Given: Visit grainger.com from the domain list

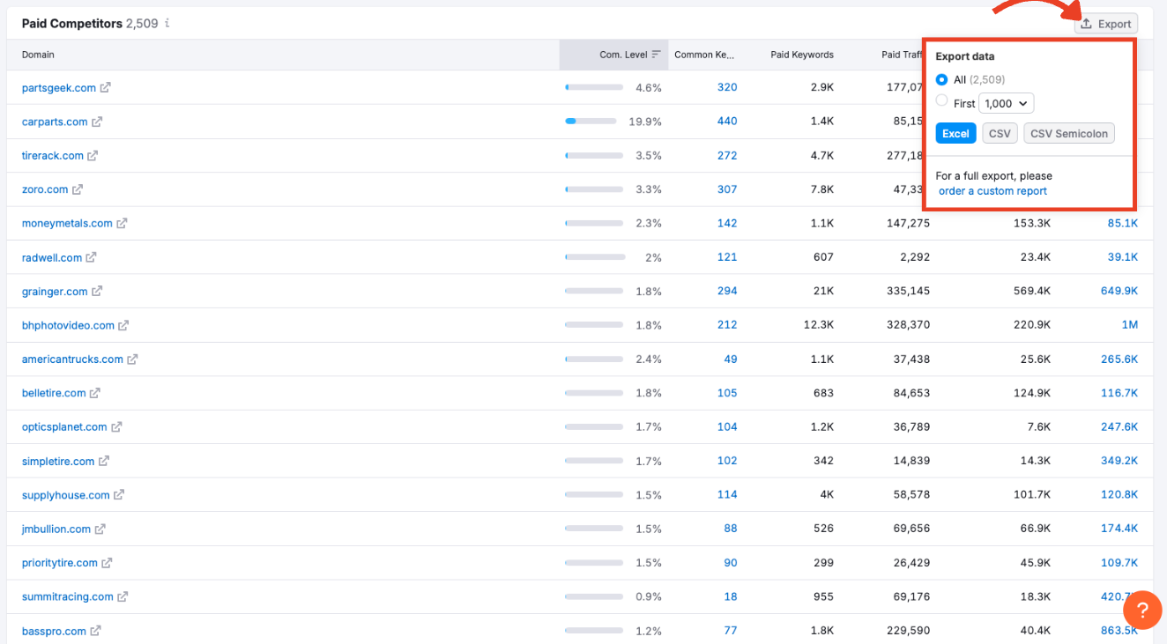Looking at the screenshot, I should pyautogui.click(x=55, y=292).
